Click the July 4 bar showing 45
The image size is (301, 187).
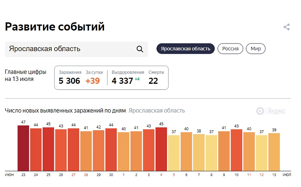click(161, 149)
